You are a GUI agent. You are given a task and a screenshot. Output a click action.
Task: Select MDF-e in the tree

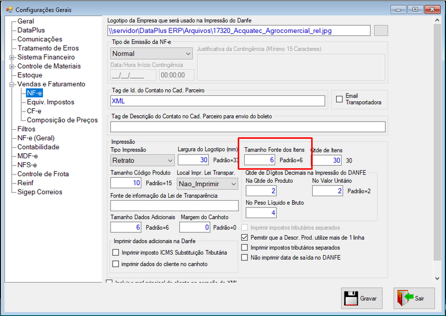pos(27,156)
